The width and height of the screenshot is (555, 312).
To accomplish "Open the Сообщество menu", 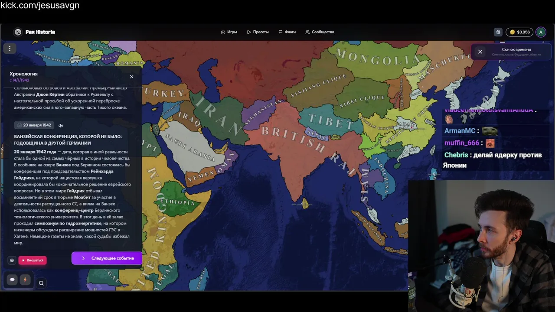I will click(x=320, y=32).
